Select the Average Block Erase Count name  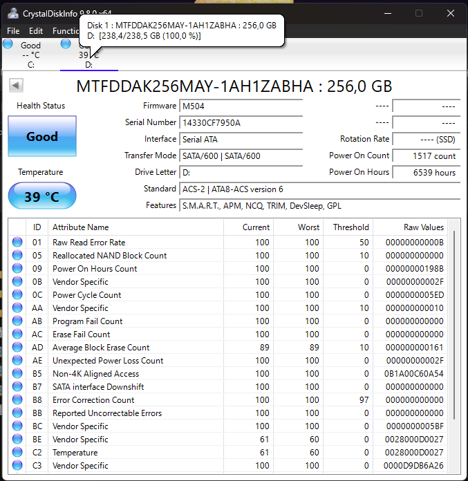coord(101,348)
